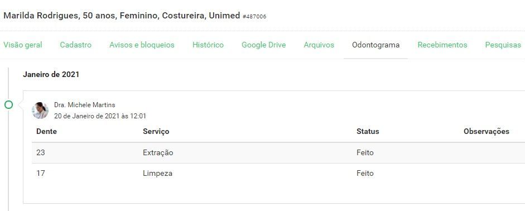Image resolution: width=525 pixels, height=211 pixels.
Task: Open the Google Drive tab
Action: tap(264, 45)
